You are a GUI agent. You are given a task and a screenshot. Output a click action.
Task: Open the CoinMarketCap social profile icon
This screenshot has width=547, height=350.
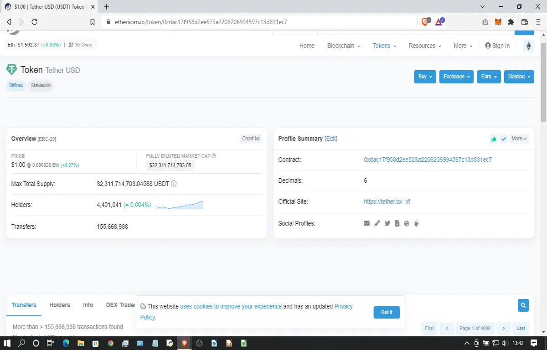click(407, 223)
